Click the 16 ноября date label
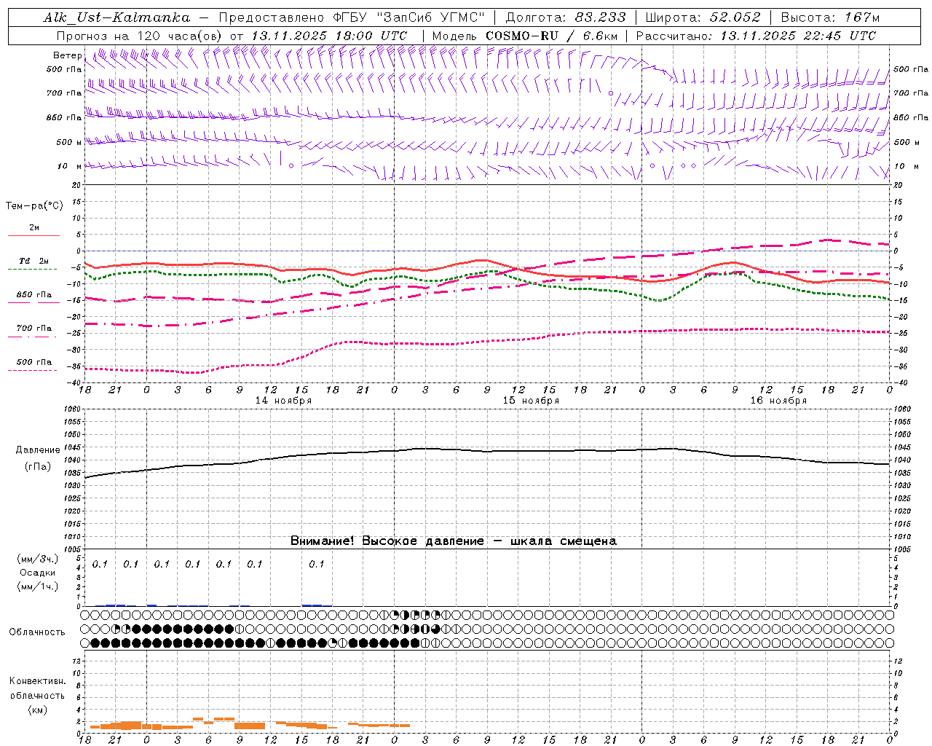Screen dimensions: 932x746 [x=778, y=401]
